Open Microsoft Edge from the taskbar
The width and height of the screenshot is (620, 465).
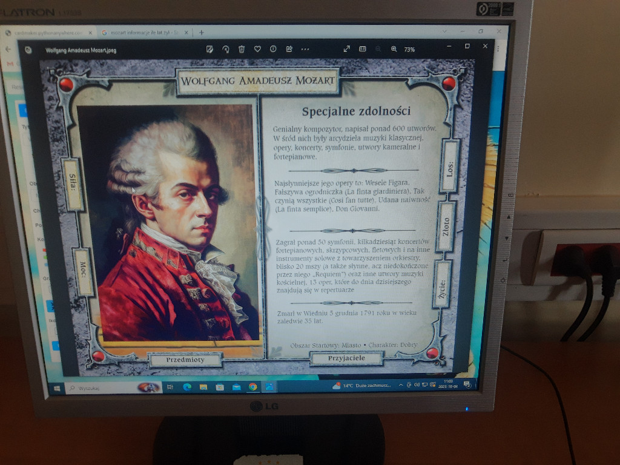[x=187, y=387]
